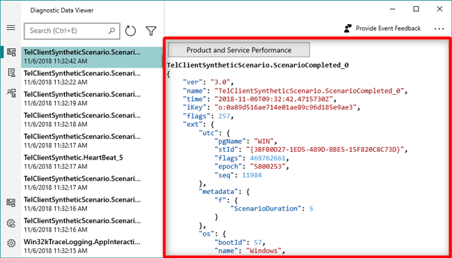452x258 pixels.
Task: Click the "os": { line
Action: [x=212, y=234]
